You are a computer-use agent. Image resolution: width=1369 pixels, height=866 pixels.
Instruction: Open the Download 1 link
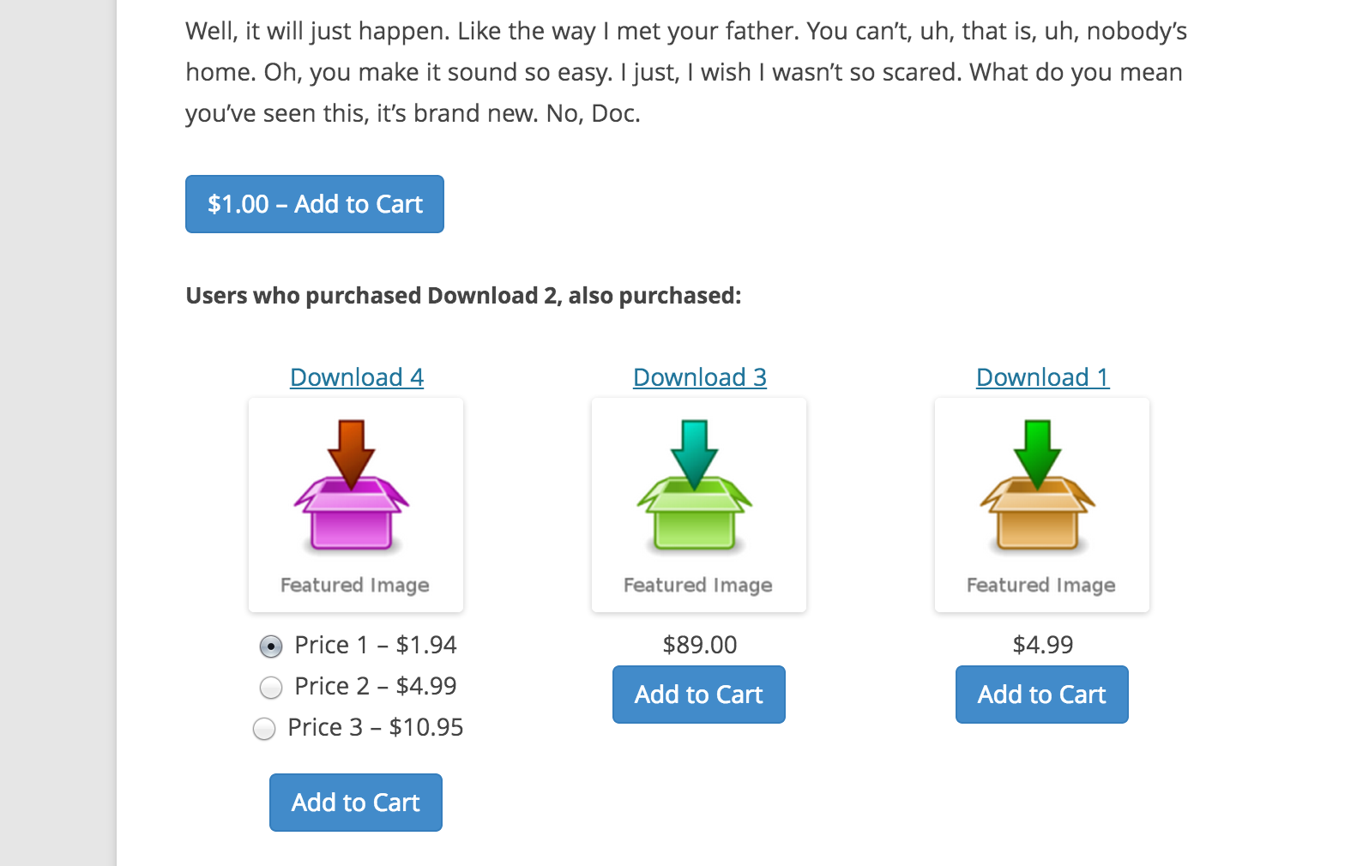1043,377
